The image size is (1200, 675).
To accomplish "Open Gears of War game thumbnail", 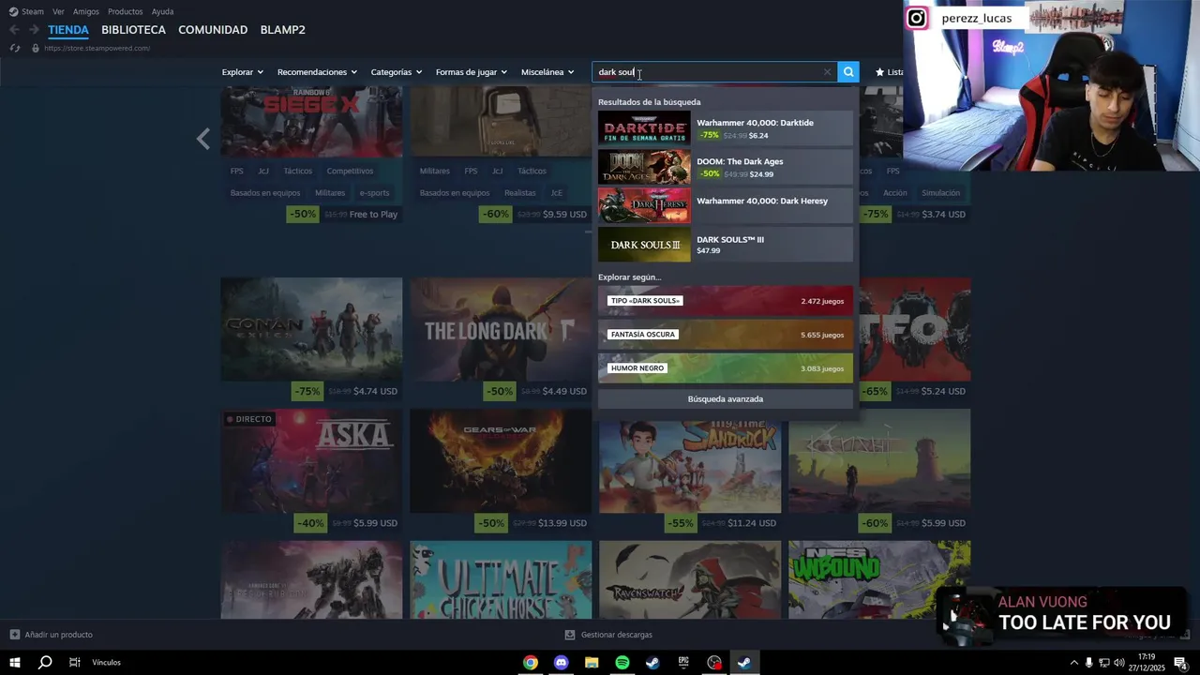I will pyautogui.click(x=501, y=461).
